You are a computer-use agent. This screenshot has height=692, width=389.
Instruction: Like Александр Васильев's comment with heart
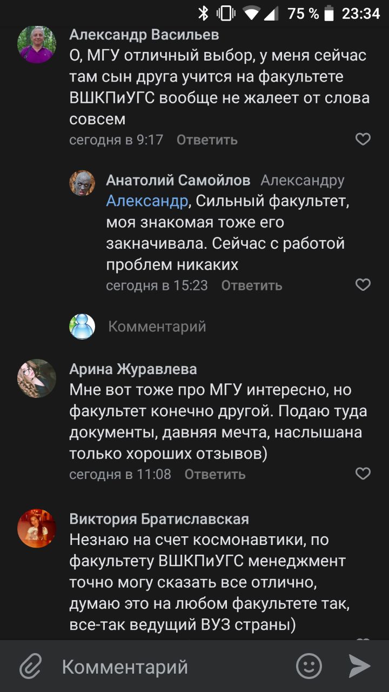(x=363, y=139)
